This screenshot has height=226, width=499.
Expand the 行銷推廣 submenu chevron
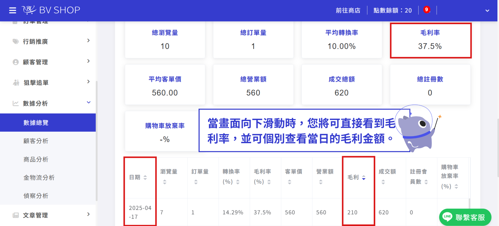coord(88,41)
